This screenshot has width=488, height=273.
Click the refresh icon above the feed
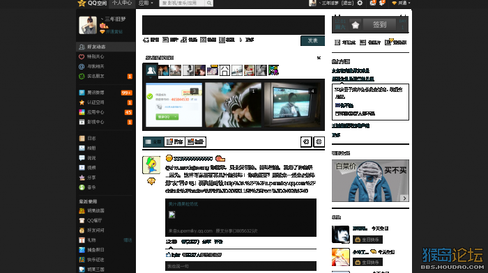pos(306,142)
